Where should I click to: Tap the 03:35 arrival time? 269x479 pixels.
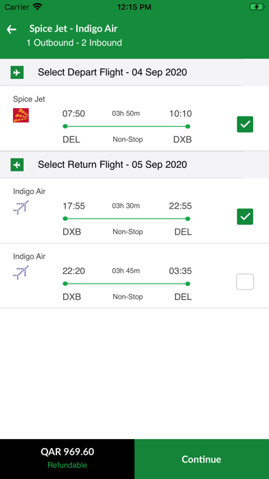click(x=180, y=271)
